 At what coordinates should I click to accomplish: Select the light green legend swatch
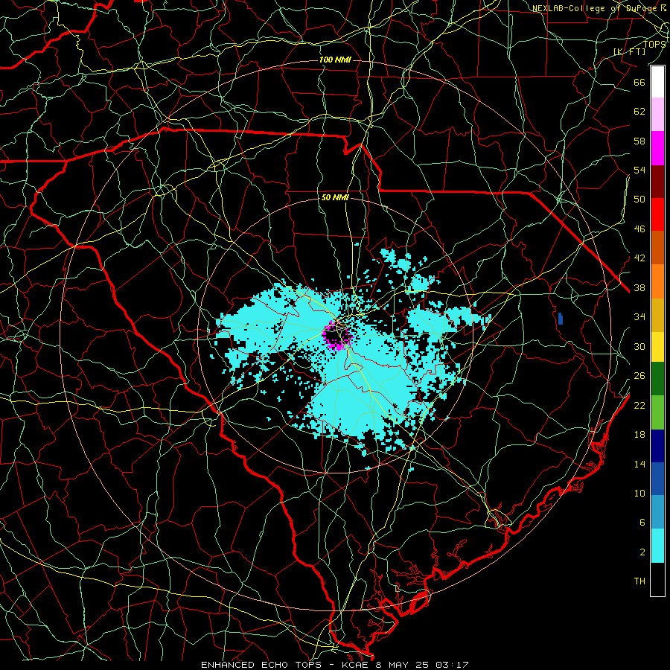click(x=657, y=412)
